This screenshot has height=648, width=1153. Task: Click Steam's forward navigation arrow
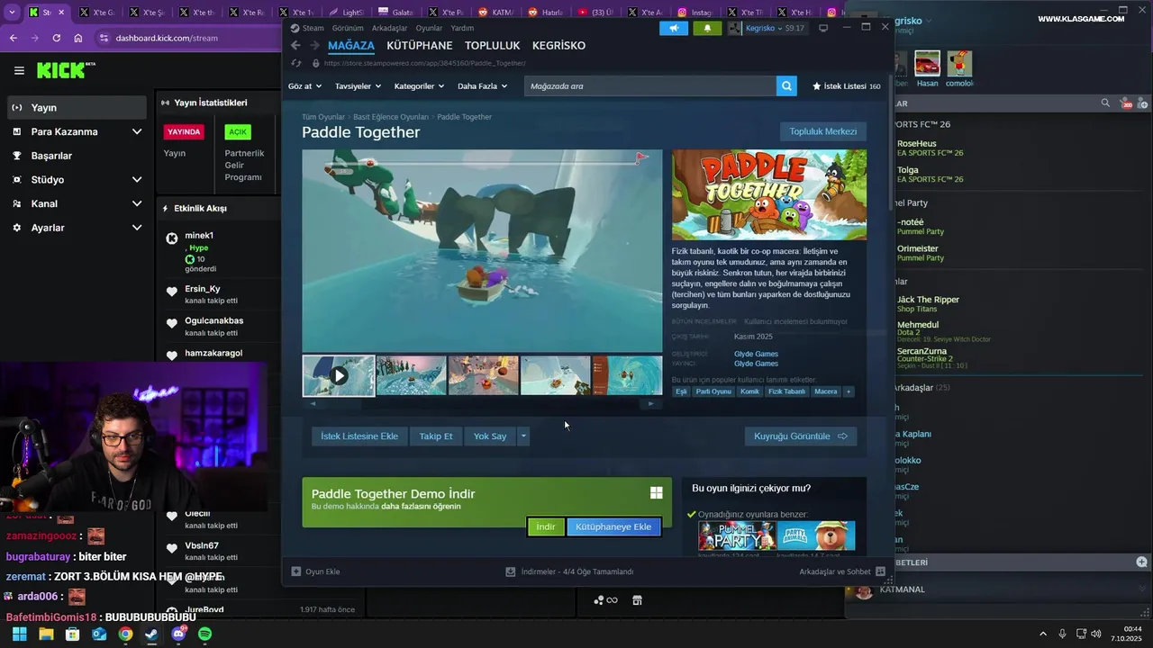pos(314,46)
